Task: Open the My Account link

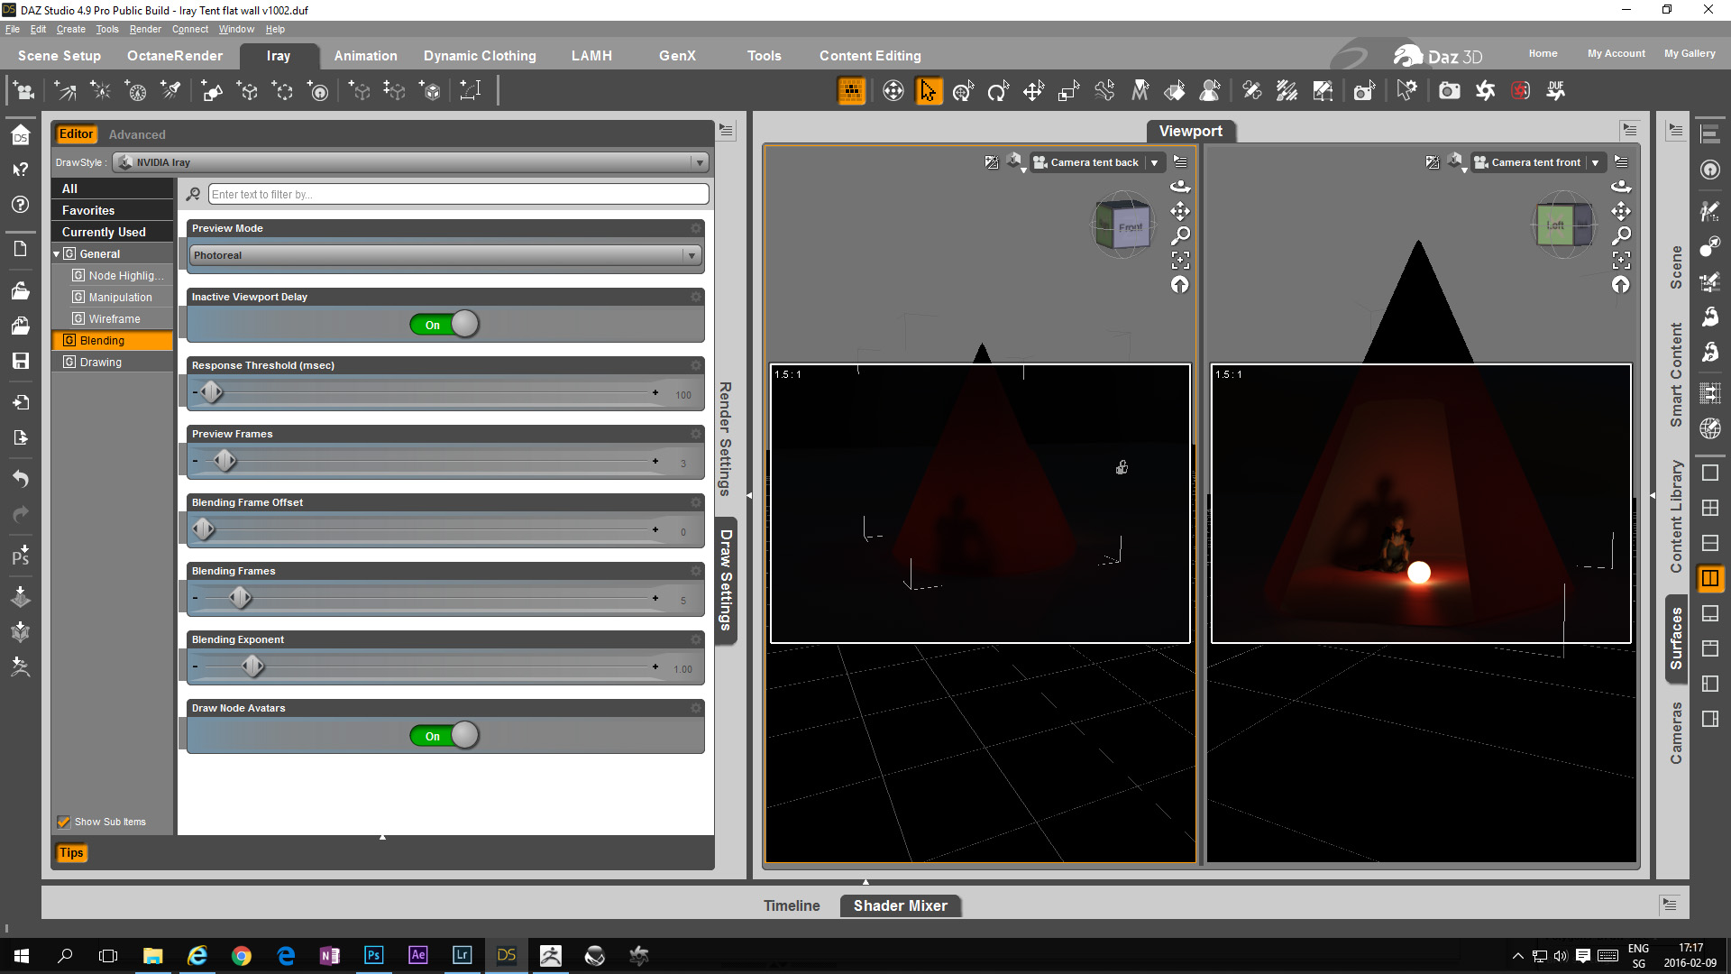Action: pyautogui.click(x=1616, y=53)
